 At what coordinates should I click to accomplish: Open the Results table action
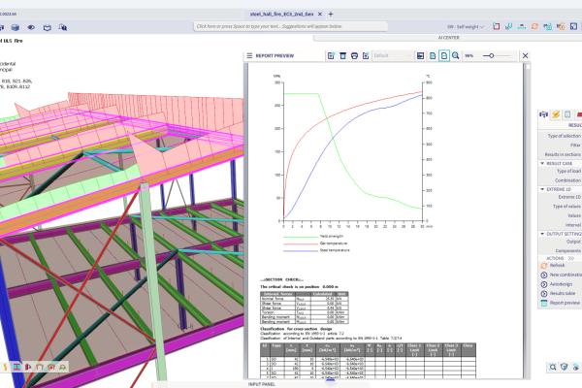click(x=563, y=294)
